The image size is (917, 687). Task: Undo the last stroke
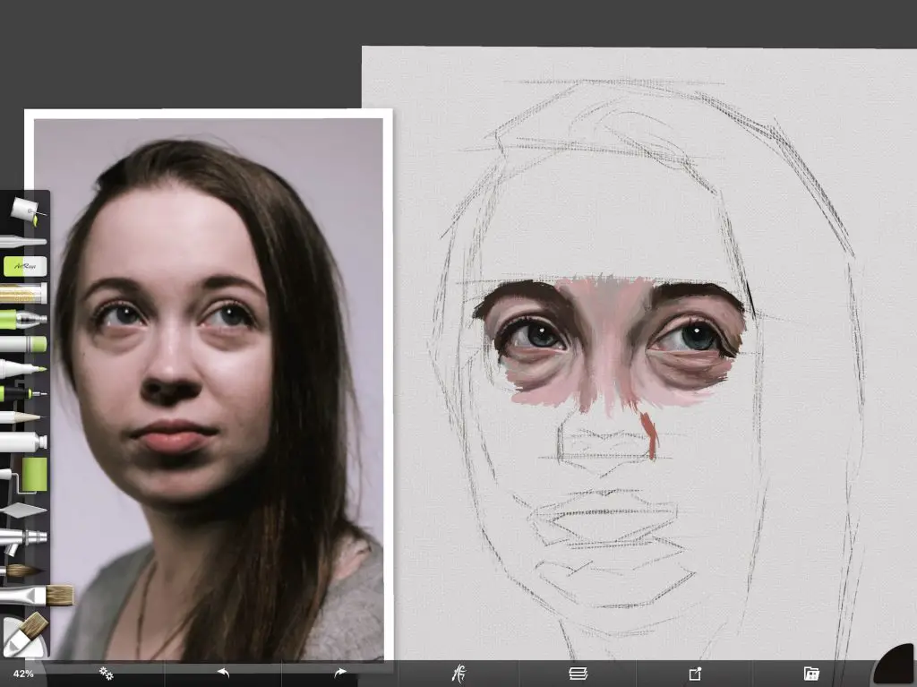tap(223, 673)
